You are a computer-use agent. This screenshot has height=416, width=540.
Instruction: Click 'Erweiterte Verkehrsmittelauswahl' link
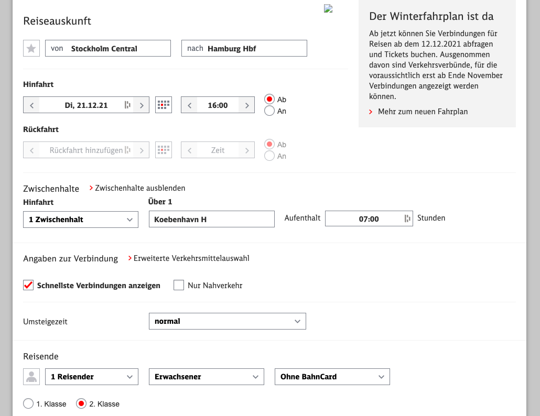point(191,258)
